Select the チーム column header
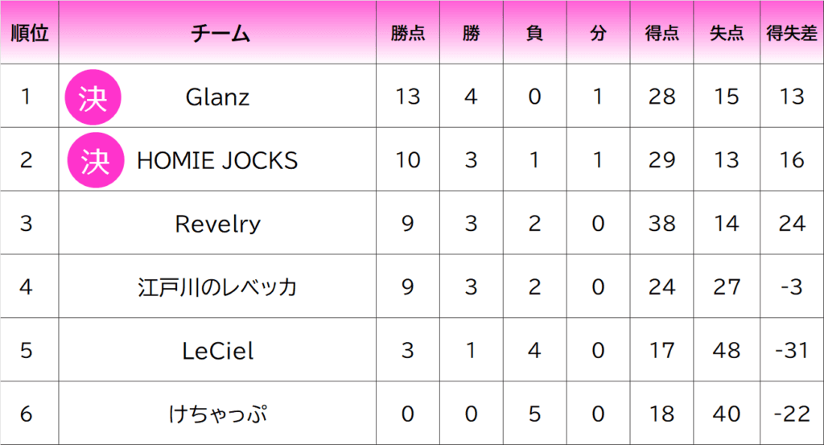The width and height of the screenshot is (824, 445). [220, 34]
